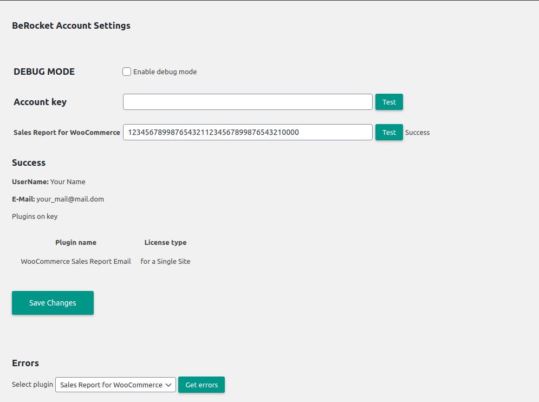Select the License type column header
Screen dimensions: 539x402
(x=165, y=242)
